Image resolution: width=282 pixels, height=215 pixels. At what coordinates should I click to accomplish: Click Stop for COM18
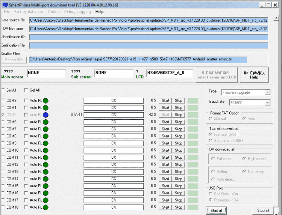tap(178, 207)
